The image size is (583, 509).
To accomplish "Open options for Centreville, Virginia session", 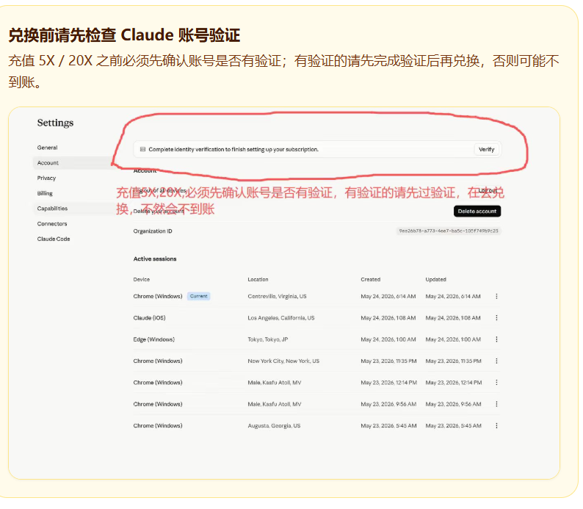I will (496, 296).
